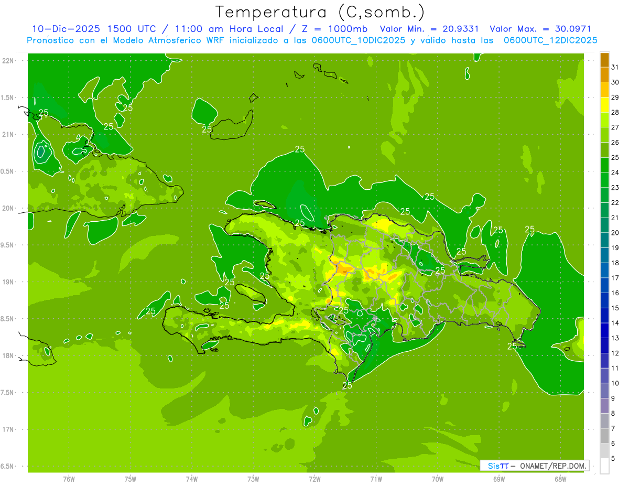
Task: Click the 71W longitude axis label
Action: [x=376, y=479]
